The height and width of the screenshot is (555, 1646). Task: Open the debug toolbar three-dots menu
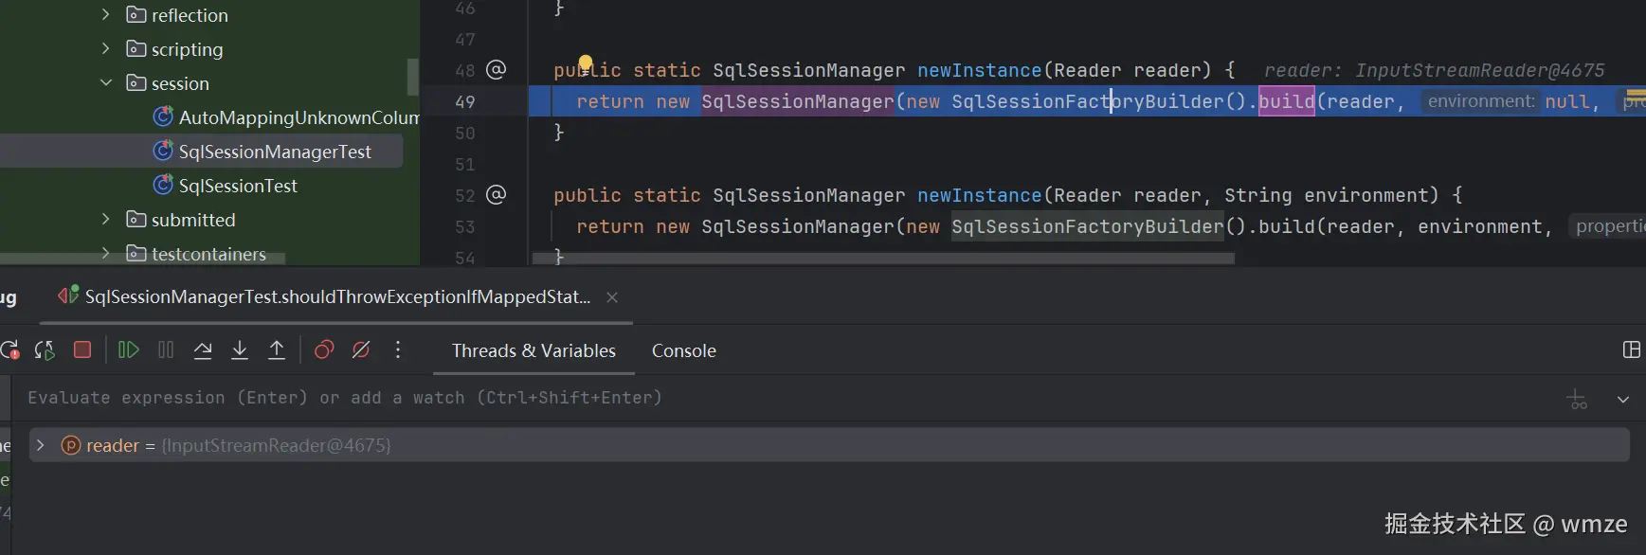click(398, 350)
